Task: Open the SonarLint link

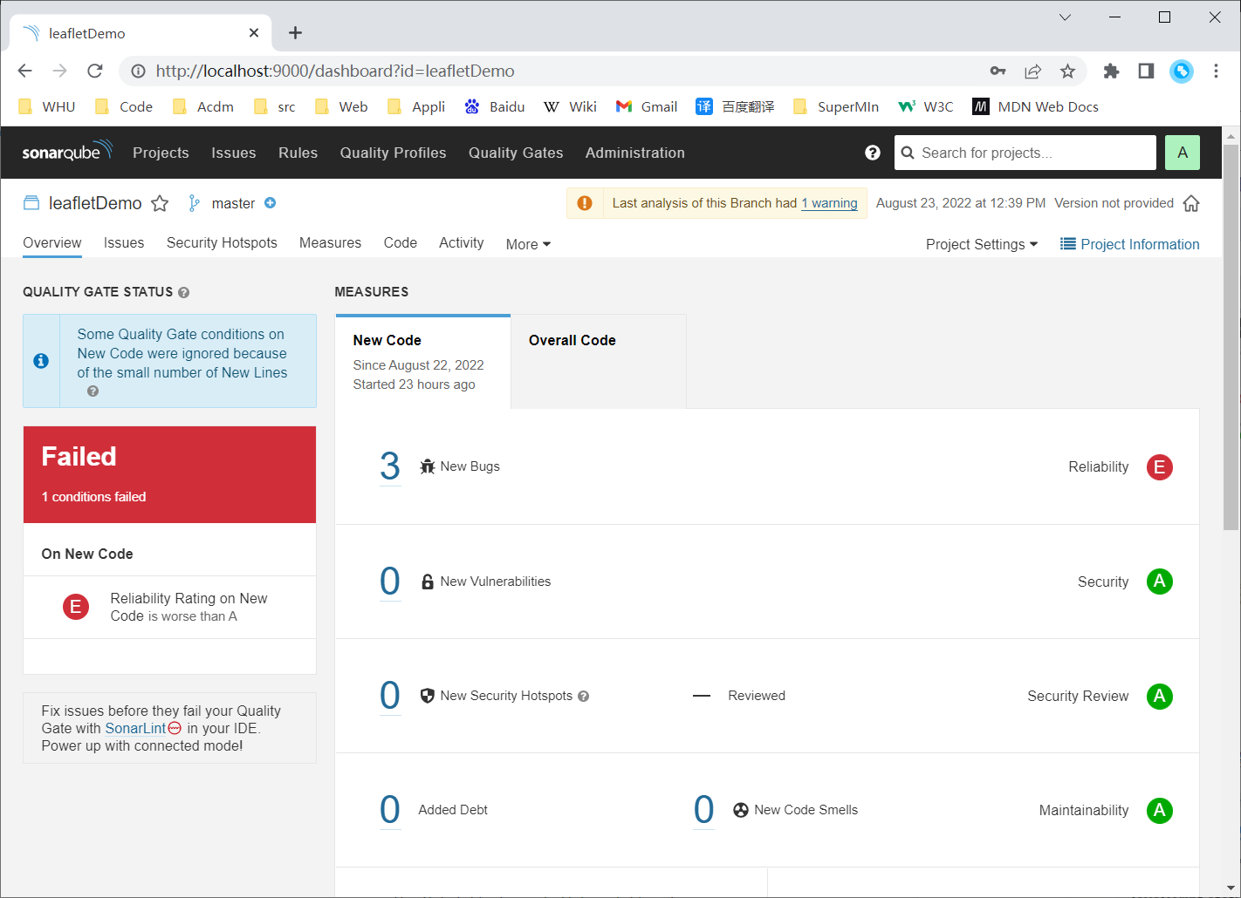Action: 135,729
